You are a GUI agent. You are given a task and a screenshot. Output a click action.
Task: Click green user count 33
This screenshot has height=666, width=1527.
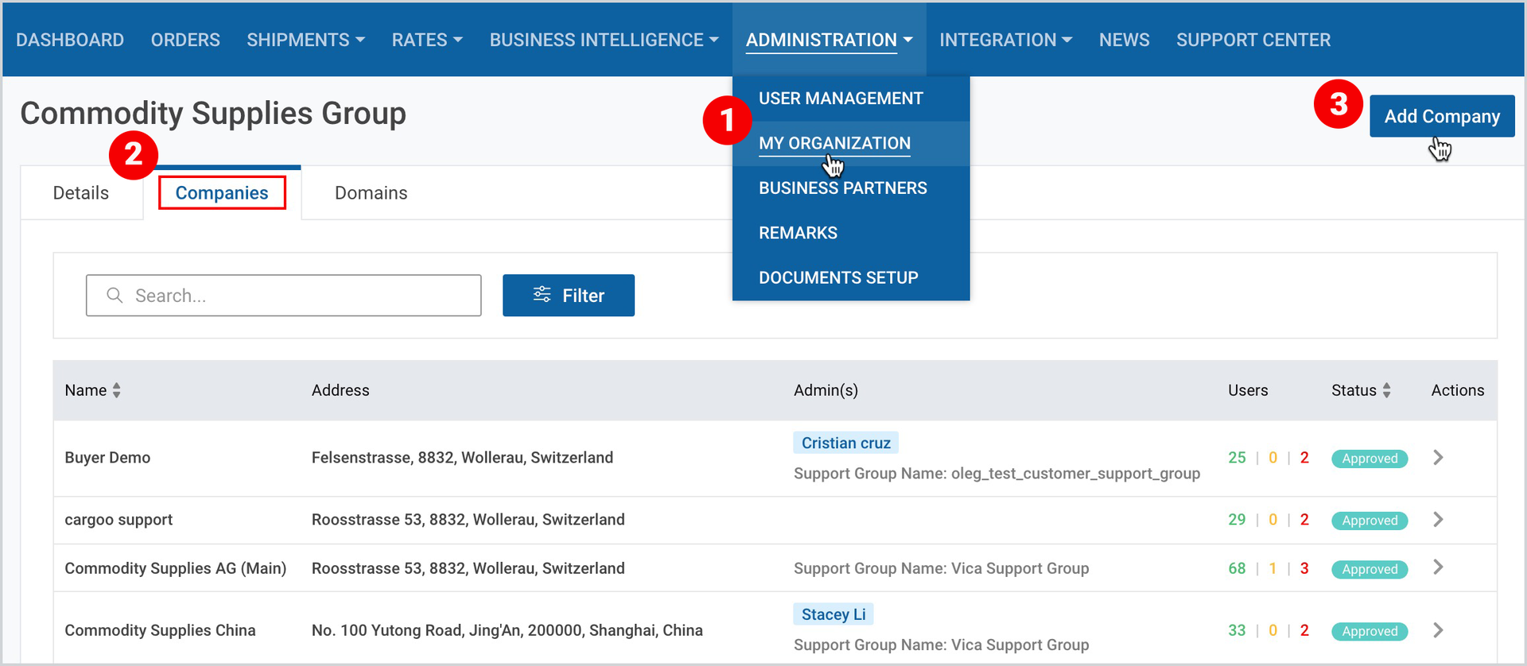click(1237, 630)
